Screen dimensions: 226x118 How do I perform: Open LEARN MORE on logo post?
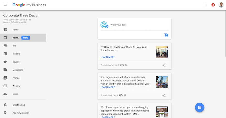(x=108, y=87)
